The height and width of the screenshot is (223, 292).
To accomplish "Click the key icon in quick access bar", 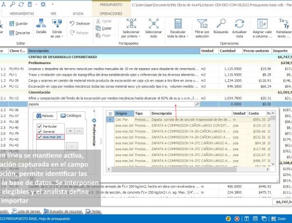I will click(12, 4).
